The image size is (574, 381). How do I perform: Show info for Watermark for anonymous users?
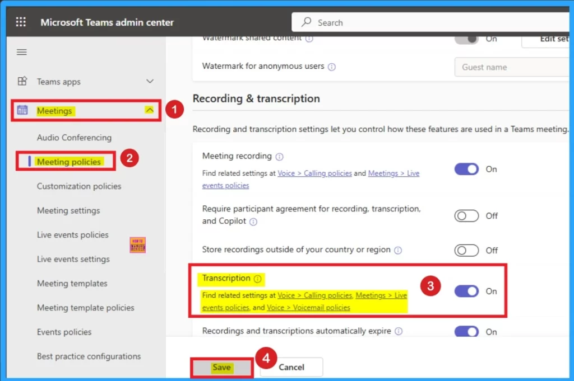pos(332,67)
